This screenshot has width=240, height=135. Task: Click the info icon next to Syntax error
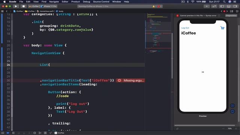coord(219,16)
